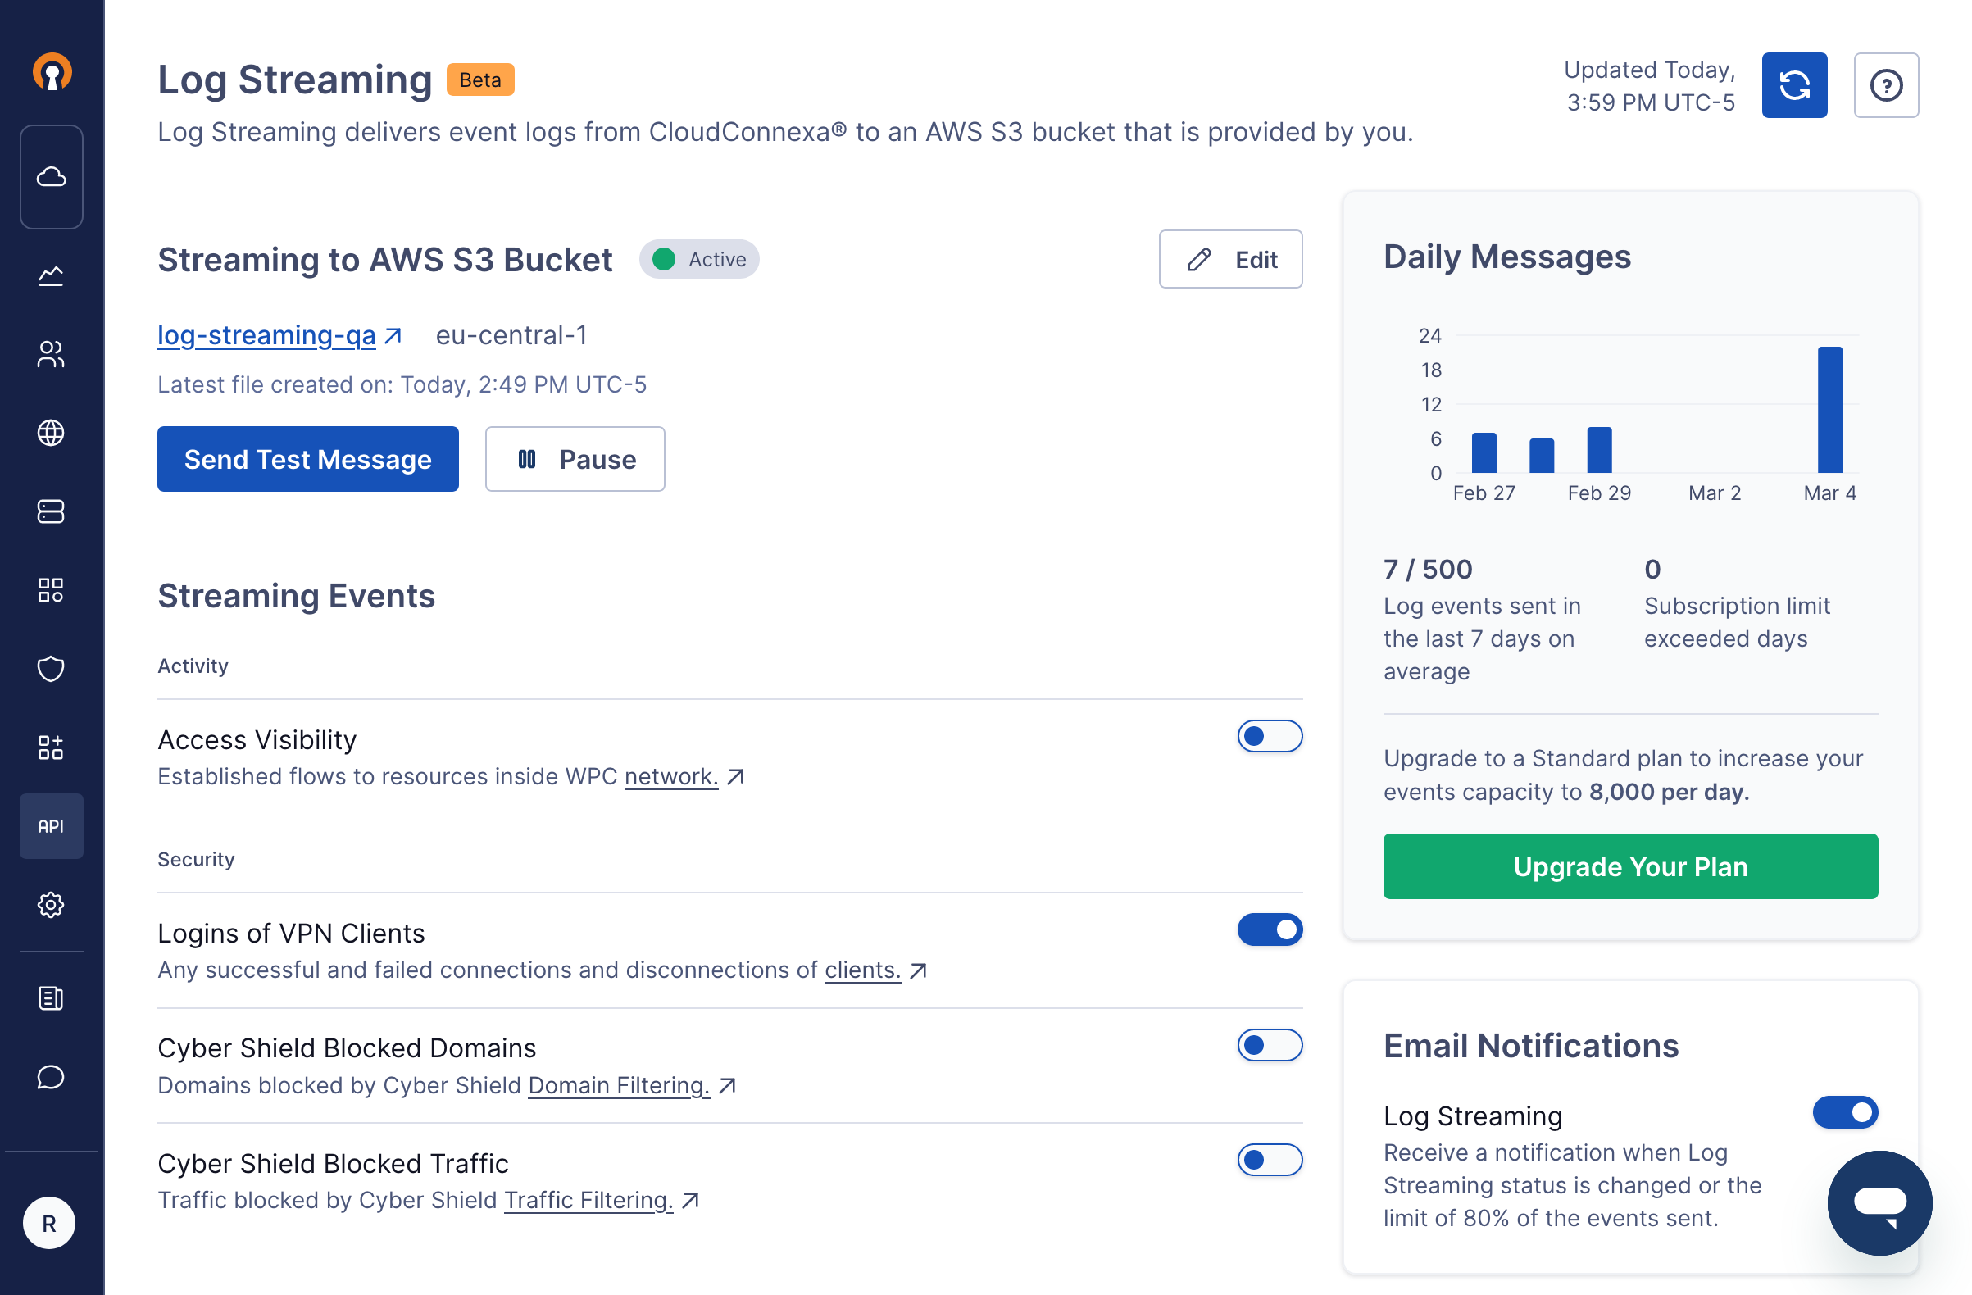The height and width of the screenshot is (1295, 1972).
Task: Turn off Log Streaming email notifications
Action: 1844,1112
